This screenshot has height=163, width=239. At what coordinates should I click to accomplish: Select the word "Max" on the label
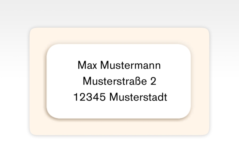click(88, 65)
